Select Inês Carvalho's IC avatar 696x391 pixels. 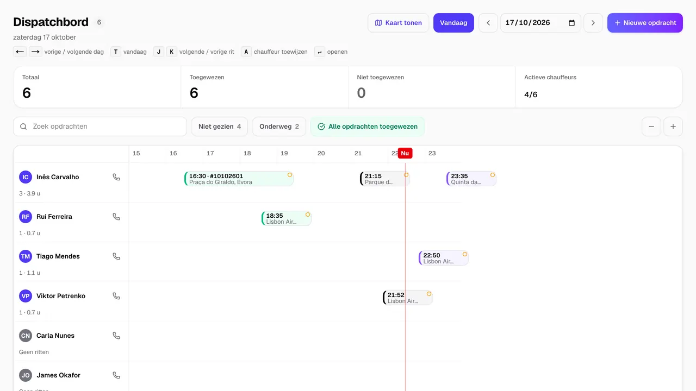[26, 177]
